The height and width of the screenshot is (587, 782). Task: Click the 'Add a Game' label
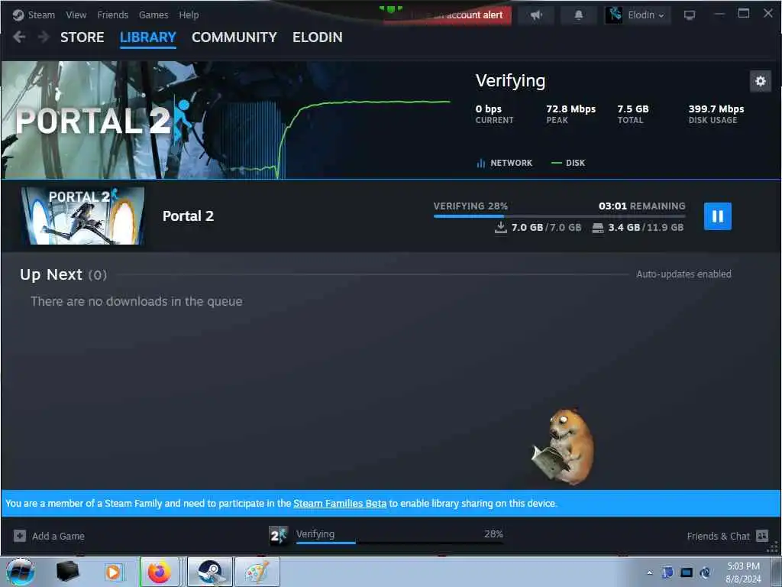tap(58, 536)
